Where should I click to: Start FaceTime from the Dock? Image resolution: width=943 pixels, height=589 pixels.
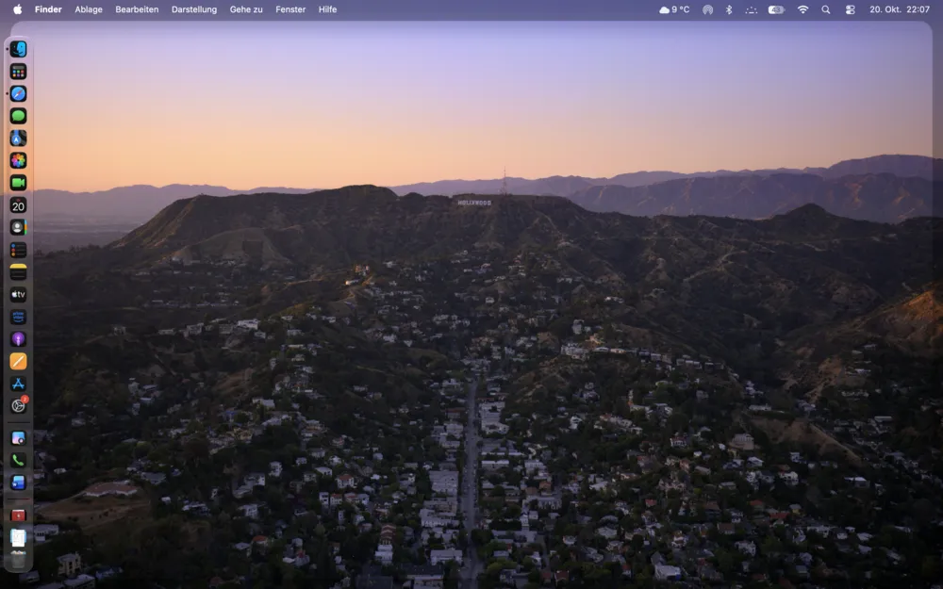click(x=18, y=183)
